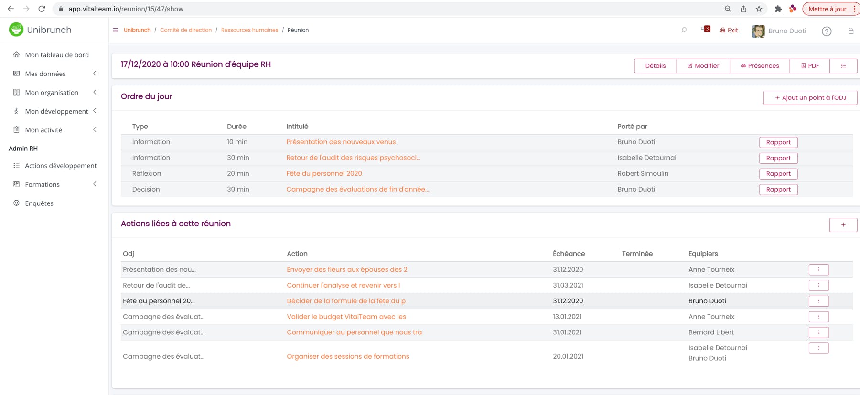Click the Modifier button
This screenshot has width=860, height=395.
[703, 66]
